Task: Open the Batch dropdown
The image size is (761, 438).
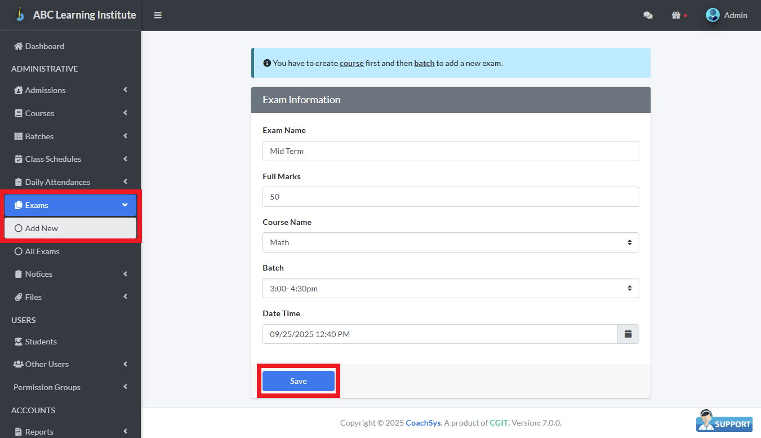Action: [450, 289]
